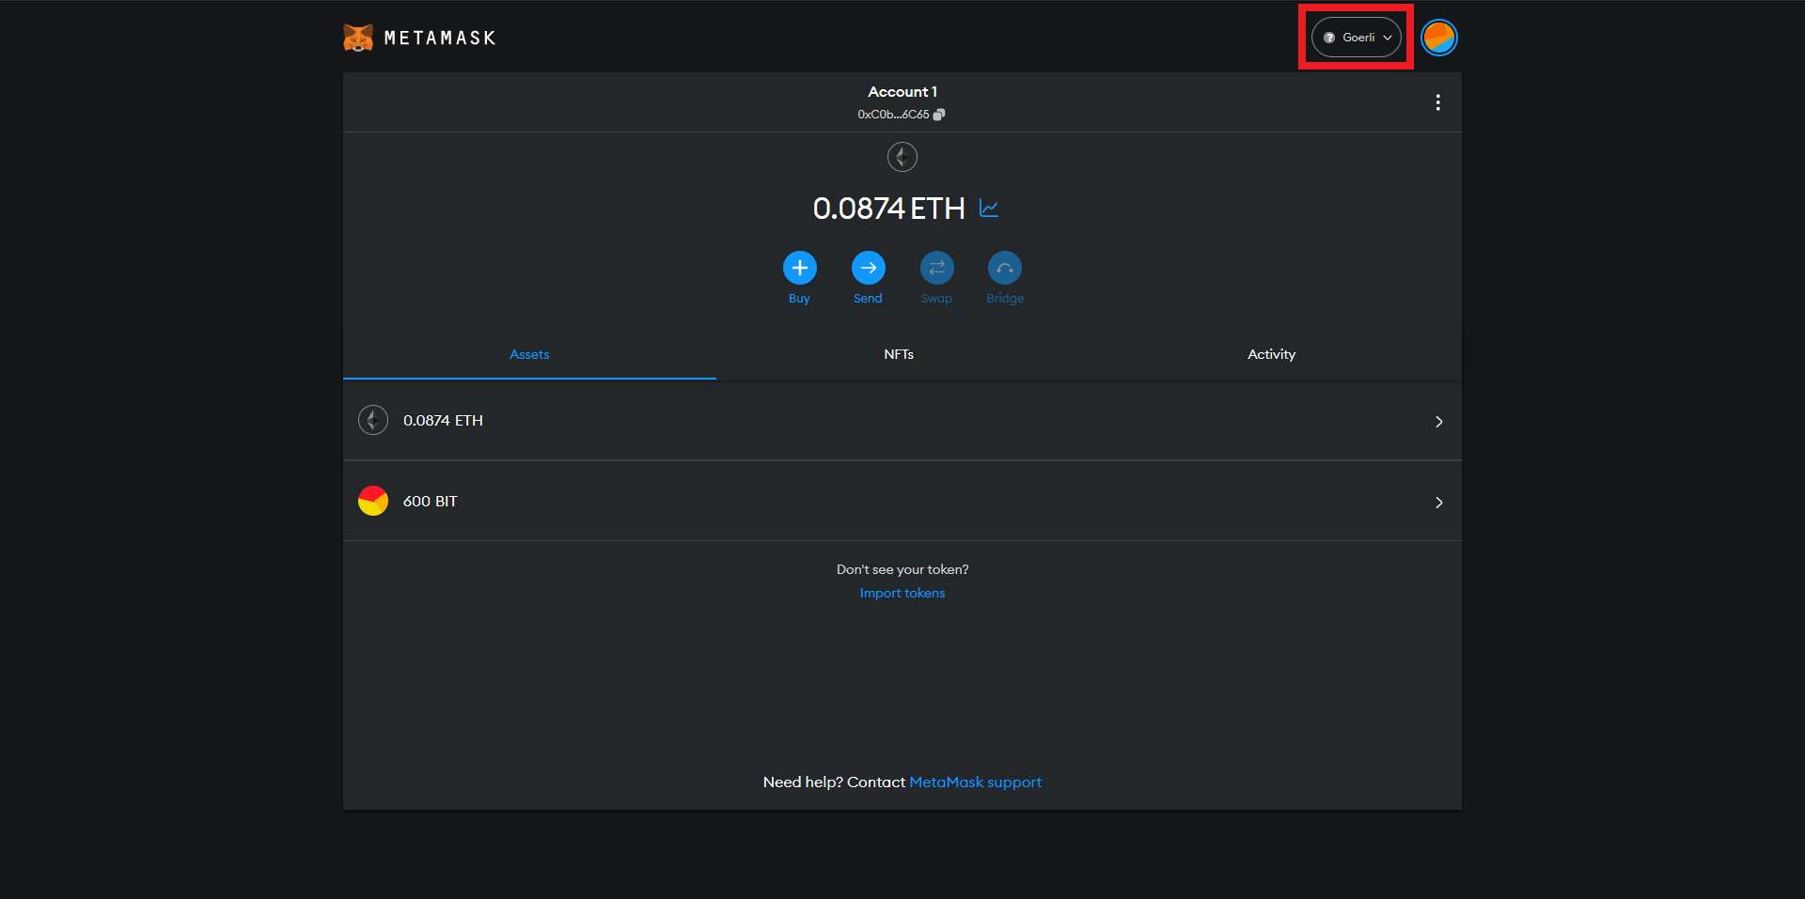
Task: Switch to the Assets tab
Action: [x=529, y=354]
